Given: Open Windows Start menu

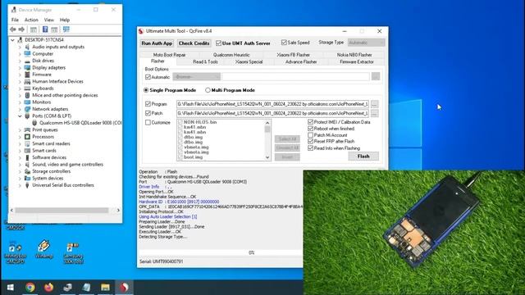Looking at the screenshot, I should click(11, 288).
